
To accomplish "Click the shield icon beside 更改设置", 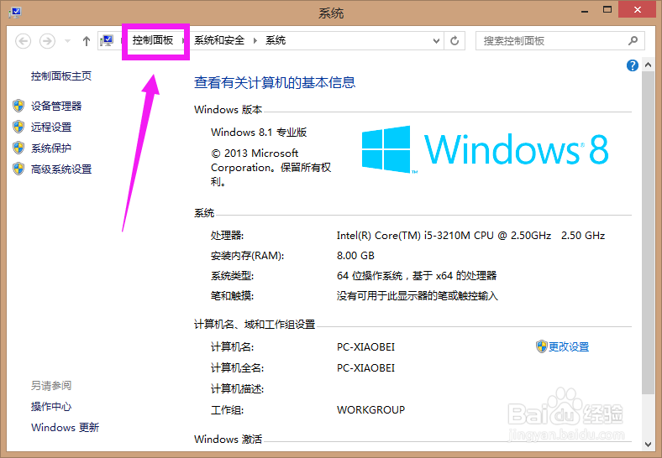I will (542, 346).
